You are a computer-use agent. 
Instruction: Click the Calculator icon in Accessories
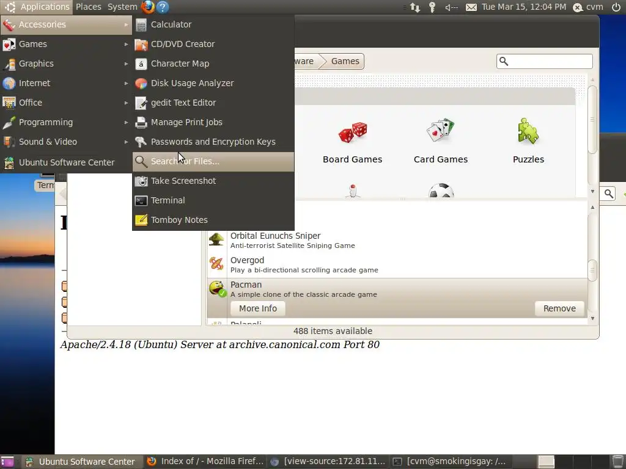(x=141, y=24)
